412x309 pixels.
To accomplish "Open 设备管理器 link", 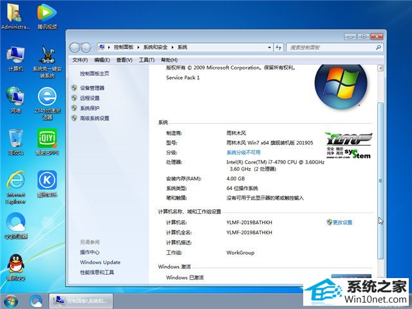I will [x=92, y=88].
